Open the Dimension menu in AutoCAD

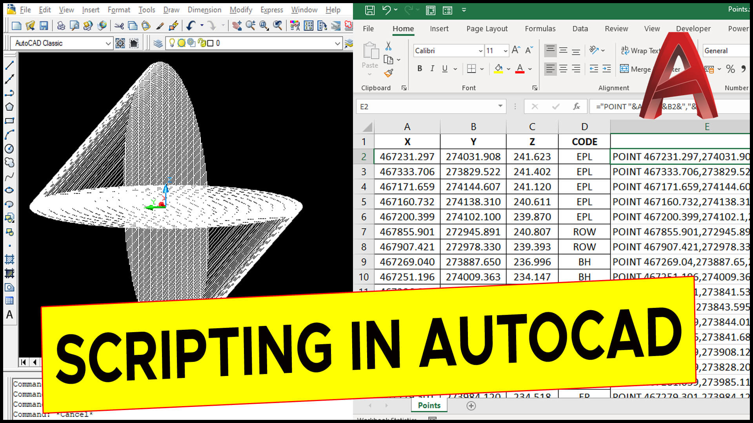coord(204,9)
